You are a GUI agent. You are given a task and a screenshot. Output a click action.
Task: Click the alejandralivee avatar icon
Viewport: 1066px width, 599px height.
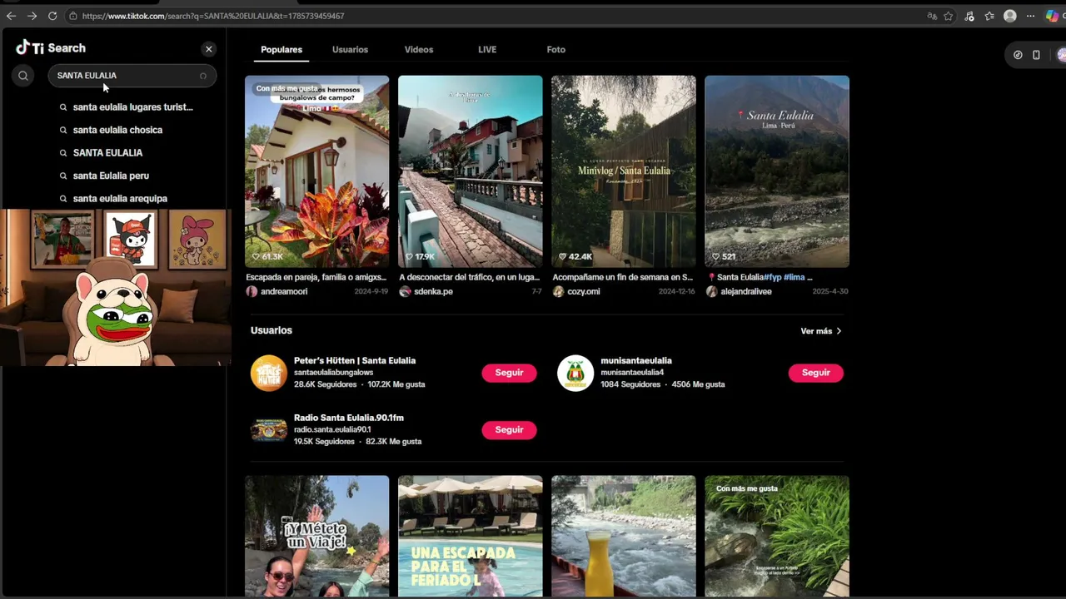coord(711,292)
